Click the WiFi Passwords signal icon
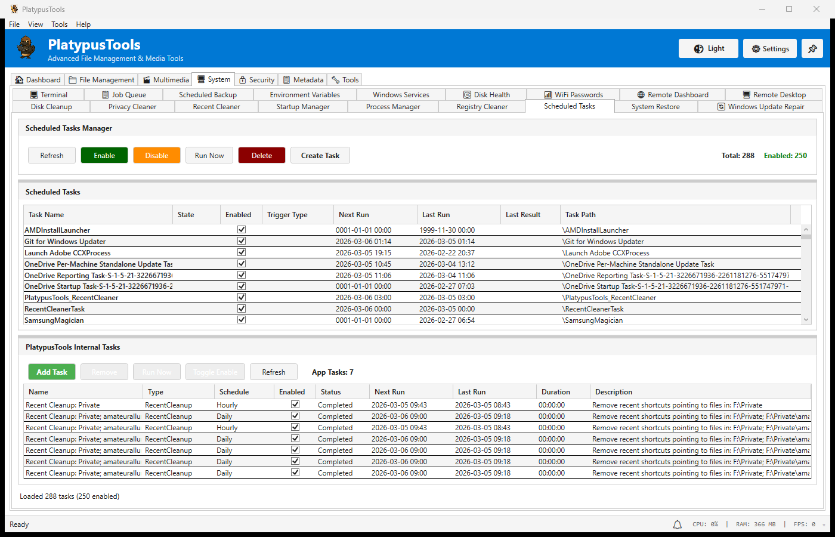Viewport: 835px width, 537px height. (x=548, y=95)
